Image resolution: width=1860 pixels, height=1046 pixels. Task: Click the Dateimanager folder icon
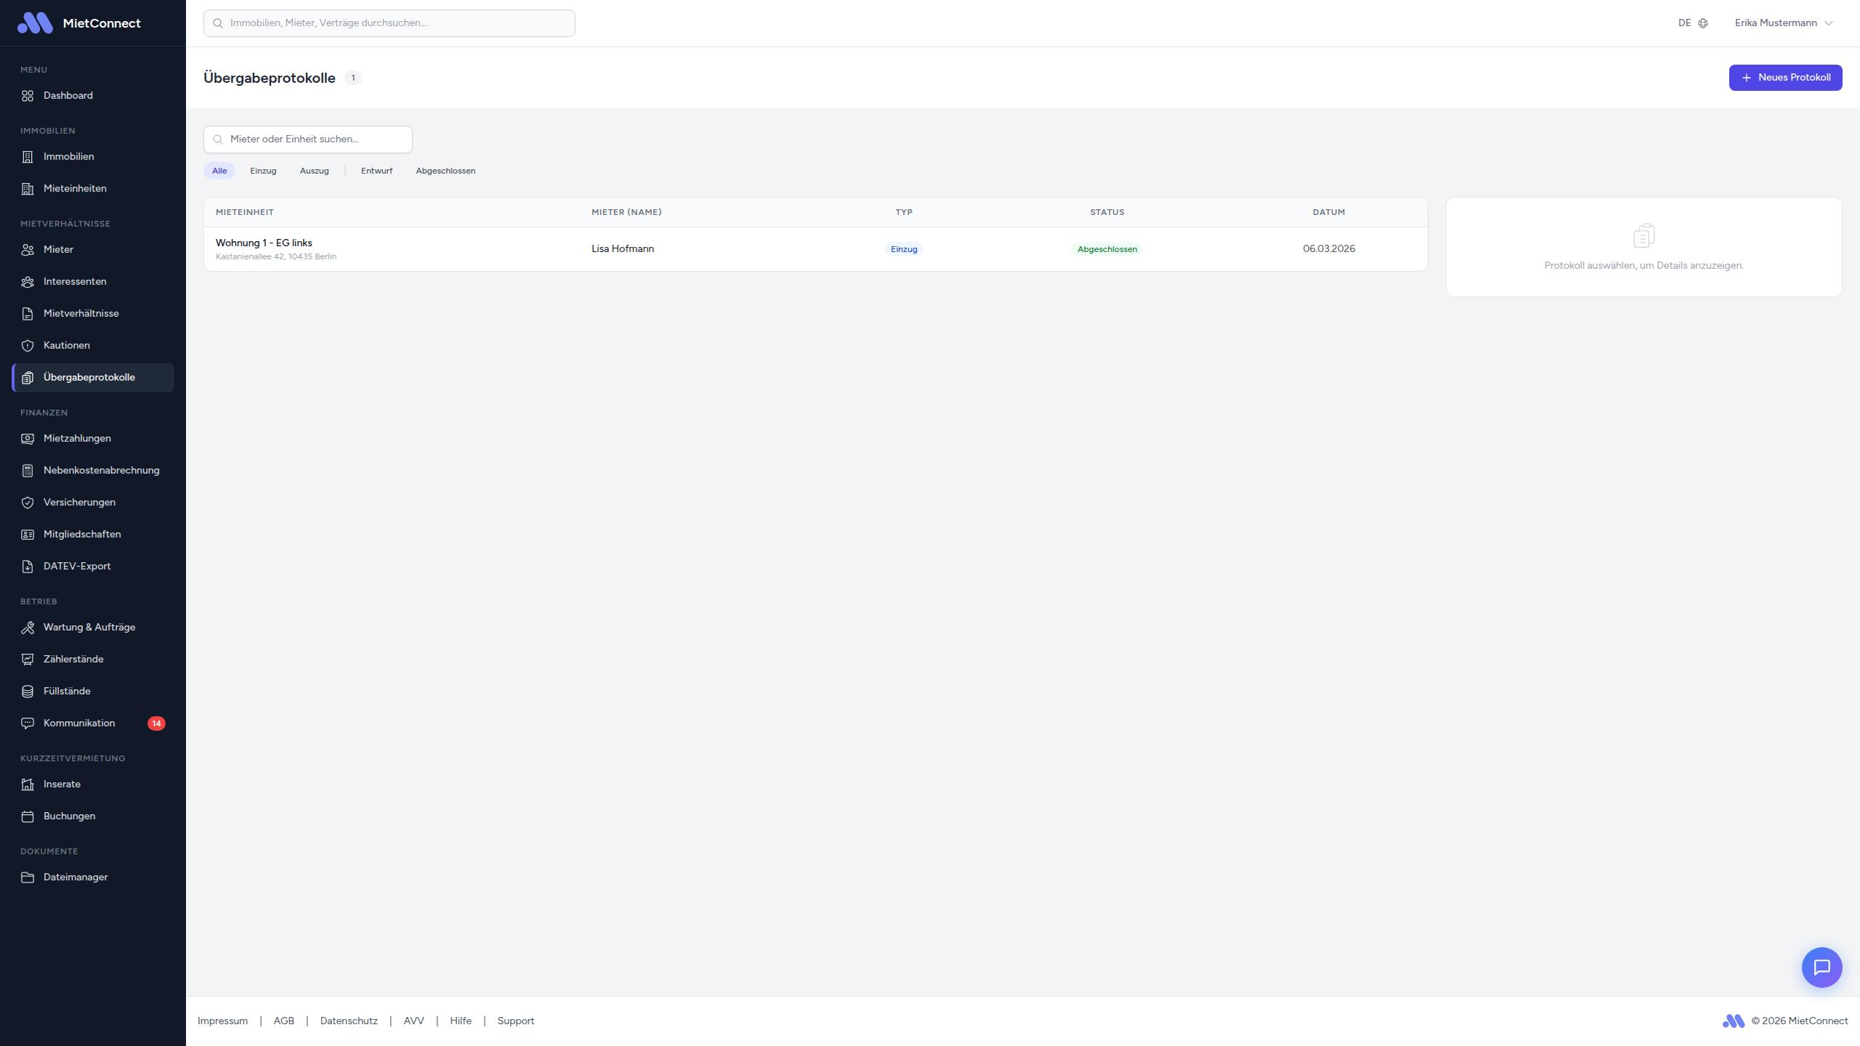pos(28,877)
